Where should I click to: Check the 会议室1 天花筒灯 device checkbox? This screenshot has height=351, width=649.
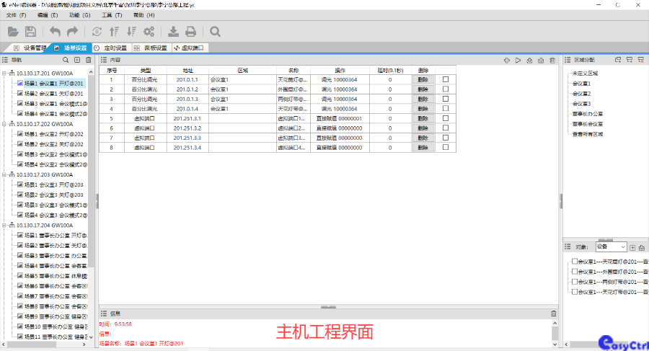tap(574, 262)
